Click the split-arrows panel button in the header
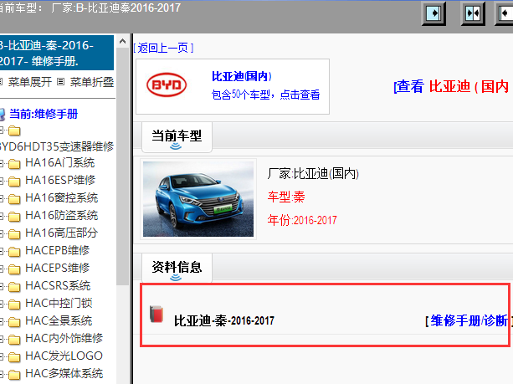 (x=473, y=13)
